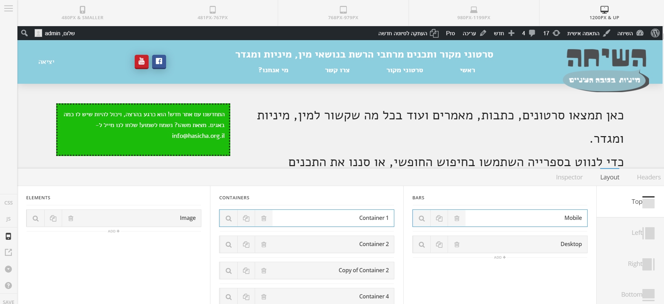Expand the ADD + control under the Desktop bar
The height and width of the screenshot is (304, 664).
pyautogui.click(x=500, y=257)
